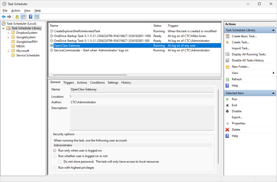Screen dimensions: 277x182
Task: Select the ServiceCommander task row
Action: point(91,50)
